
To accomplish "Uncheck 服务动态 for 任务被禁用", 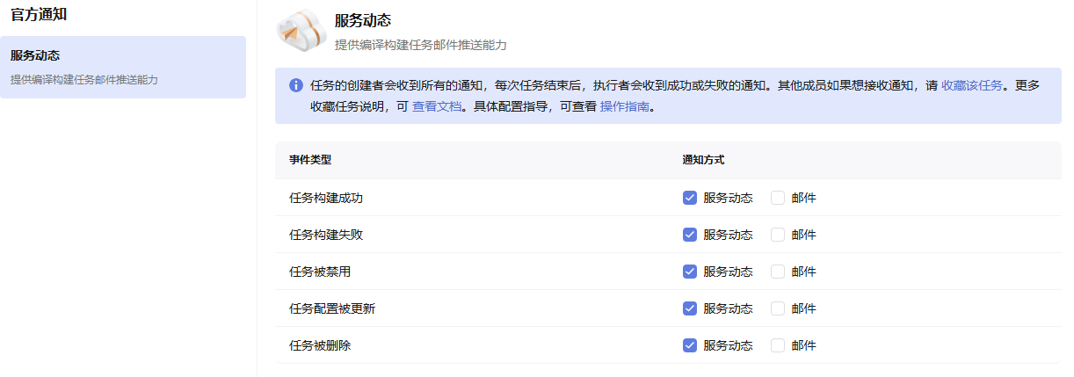I will click(x=690, y=272).
